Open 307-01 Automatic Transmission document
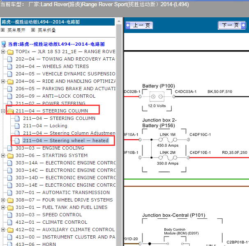This screenshot has width=249, height=246. (x=63, y=192)
